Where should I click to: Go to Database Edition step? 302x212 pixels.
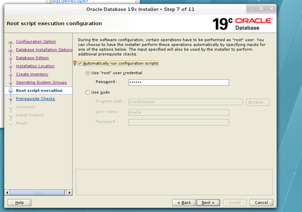(x=32, y=58)
